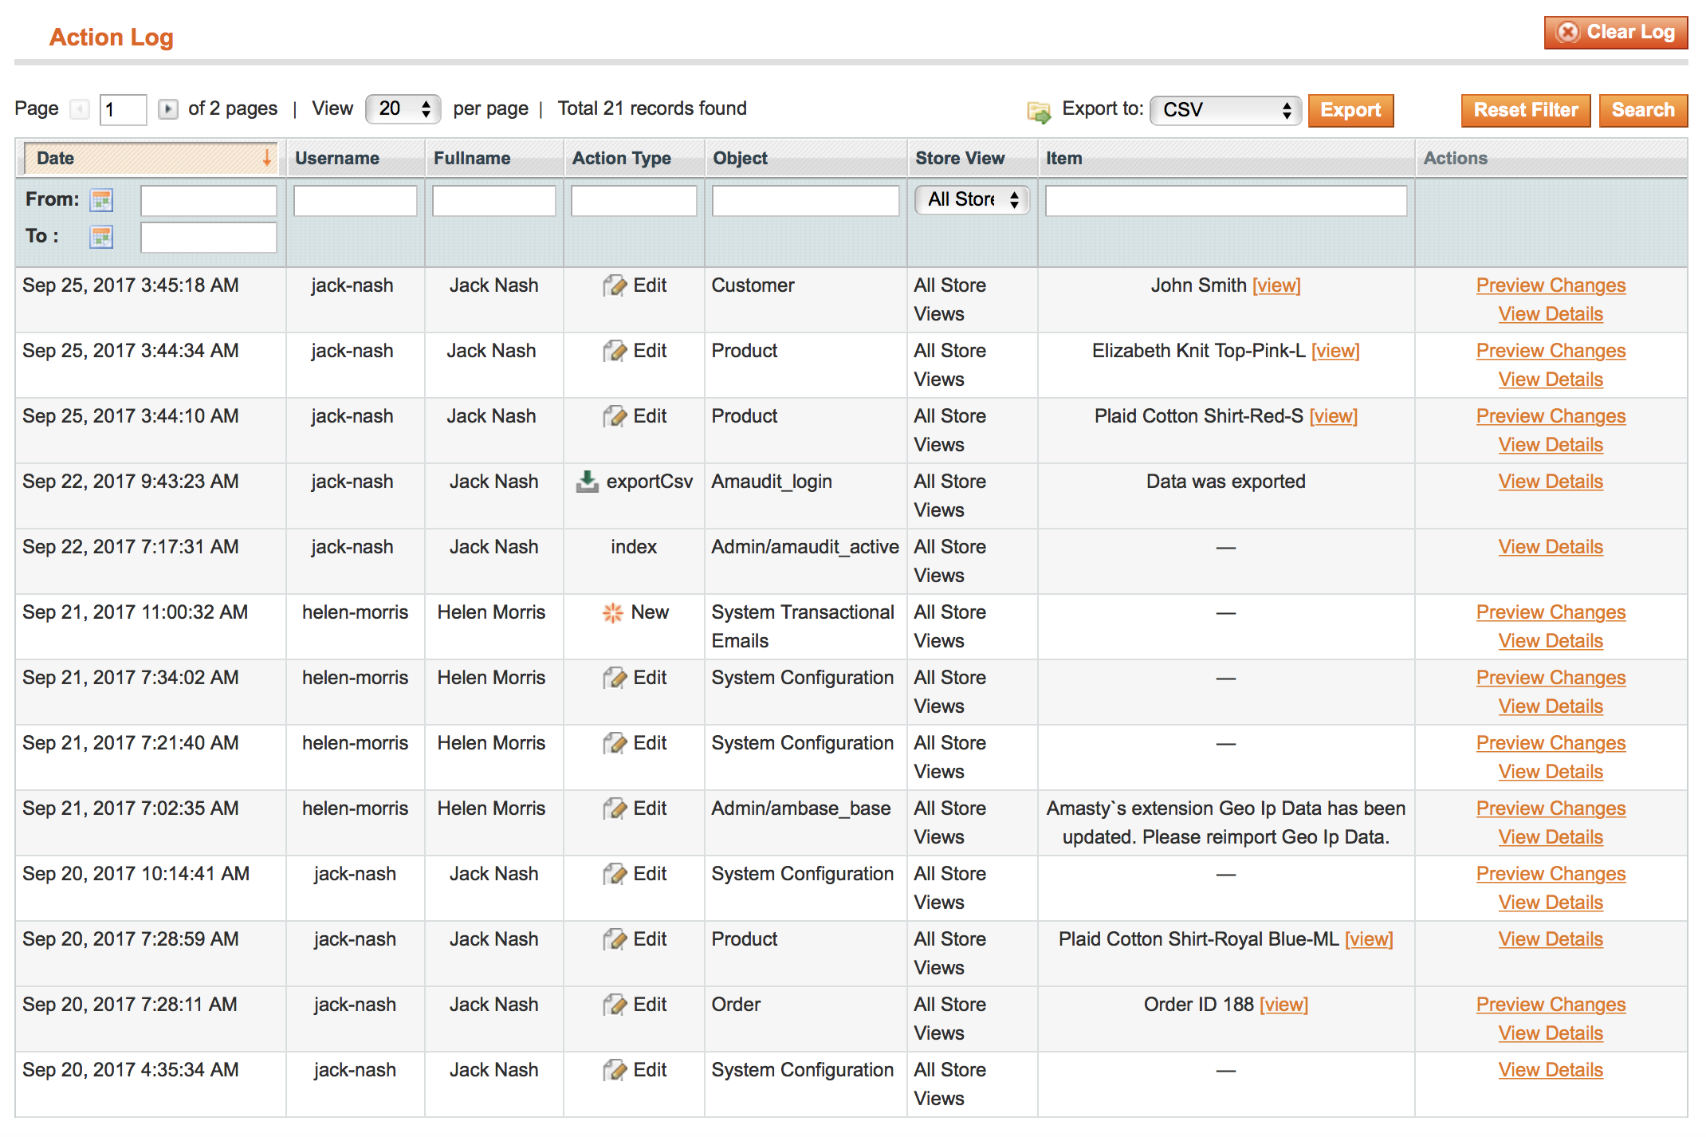Click New star icon in Transactional Emails row

pyautogui.click(x=612, y=612)
